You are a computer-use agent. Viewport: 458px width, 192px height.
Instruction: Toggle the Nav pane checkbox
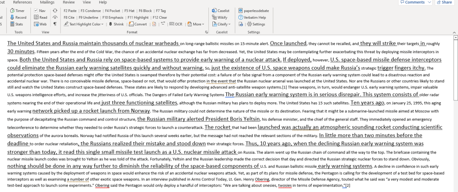pos(36,10)
